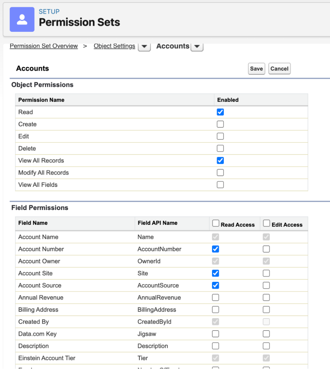Enable the Edit object permission
The height and width of the screenshot is (372, 330).
pyautogui.click(x=220, y=136)
